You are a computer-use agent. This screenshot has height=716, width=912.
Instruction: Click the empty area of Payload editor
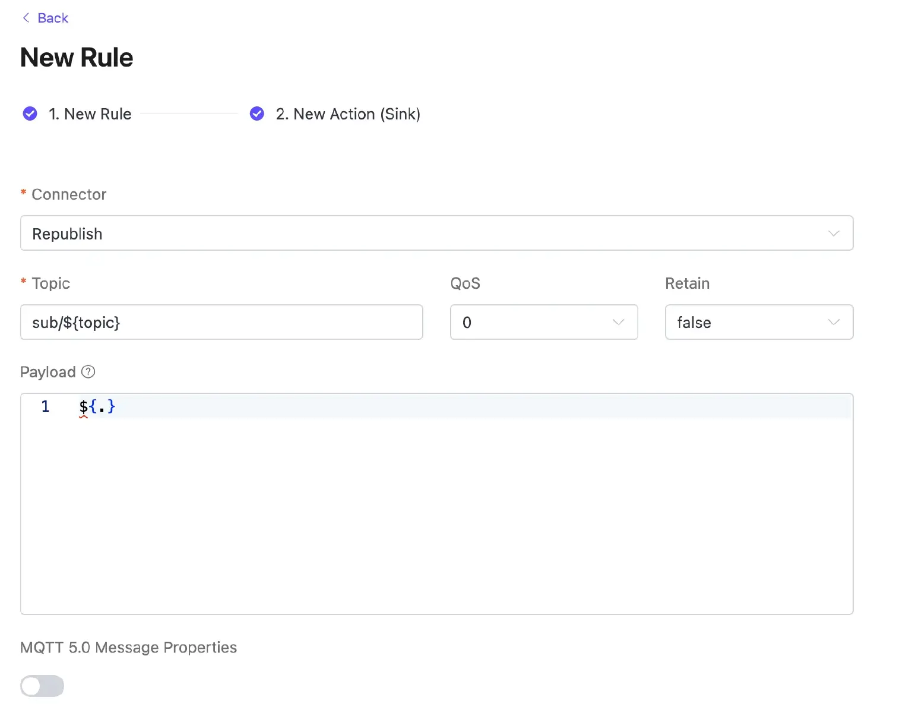coord(436,517)
